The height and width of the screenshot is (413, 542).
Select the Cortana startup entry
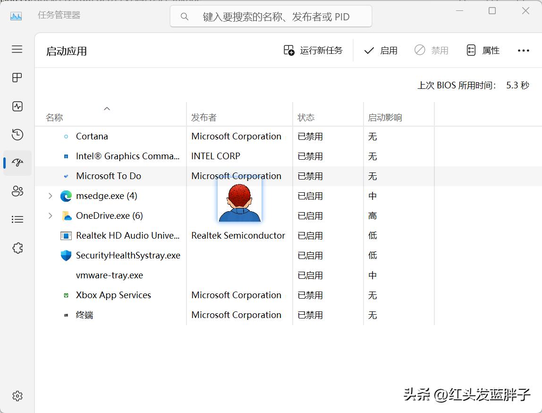tap(92, 136)
